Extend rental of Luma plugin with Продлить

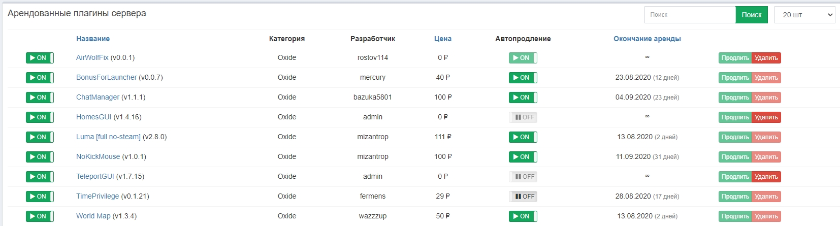(x=735, y=137)
